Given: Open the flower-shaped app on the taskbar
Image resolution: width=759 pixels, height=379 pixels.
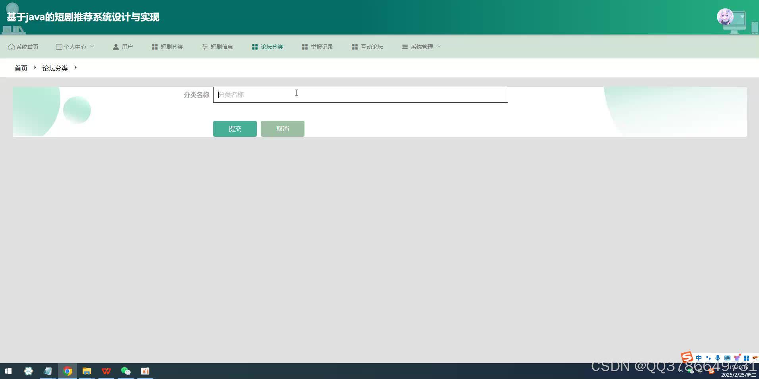Looking at the screenshot, I should (29, 371).
